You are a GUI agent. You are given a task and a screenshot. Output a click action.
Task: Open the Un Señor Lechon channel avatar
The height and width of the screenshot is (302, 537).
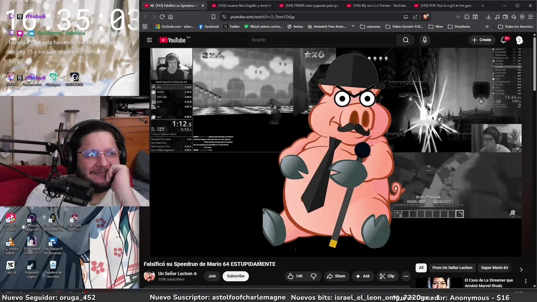pos(149,276)
